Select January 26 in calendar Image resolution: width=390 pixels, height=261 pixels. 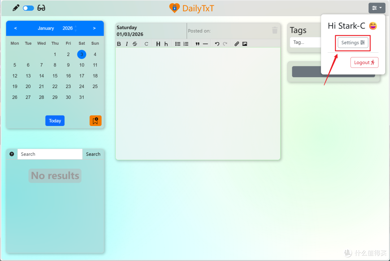click(x=15, y=97)
